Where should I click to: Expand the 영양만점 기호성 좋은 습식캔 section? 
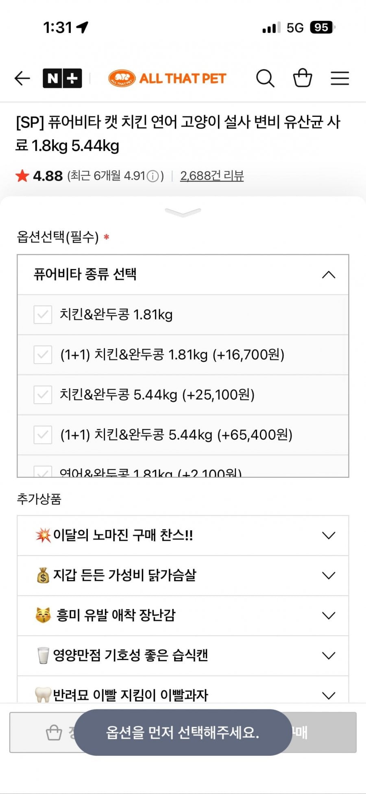(x=328, y=656)
